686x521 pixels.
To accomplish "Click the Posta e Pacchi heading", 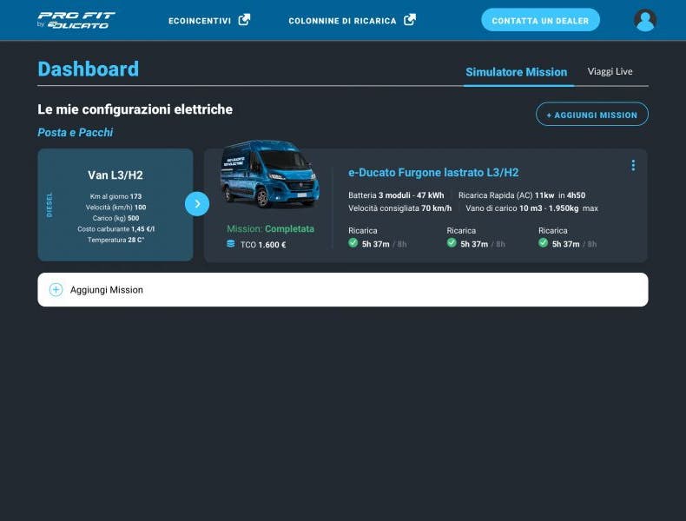I will 76,132.
